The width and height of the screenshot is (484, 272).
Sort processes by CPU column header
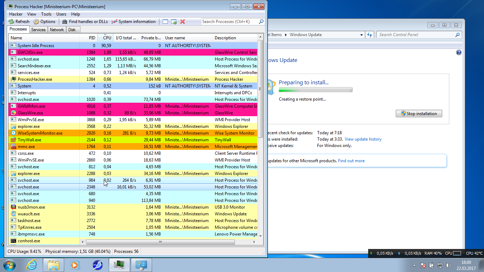point(107,38)
